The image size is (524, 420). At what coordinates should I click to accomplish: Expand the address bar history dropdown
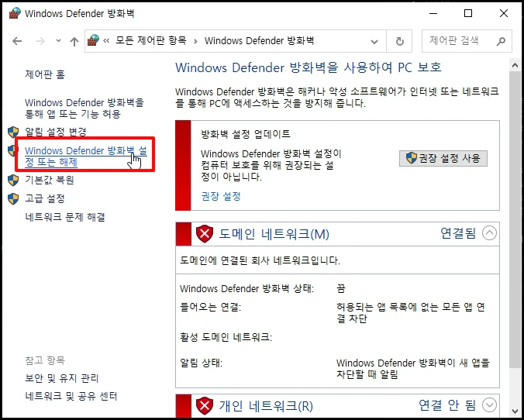pyautogui.click(x=374, y=41)
